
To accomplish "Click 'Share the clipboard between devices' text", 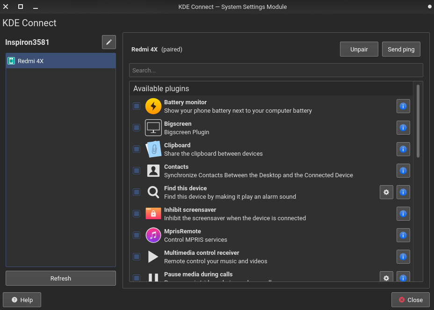I will tap(213, 154).
